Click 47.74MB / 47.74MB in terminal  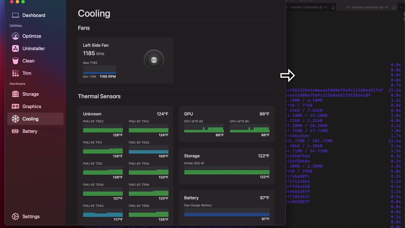[x=307, y=131]
